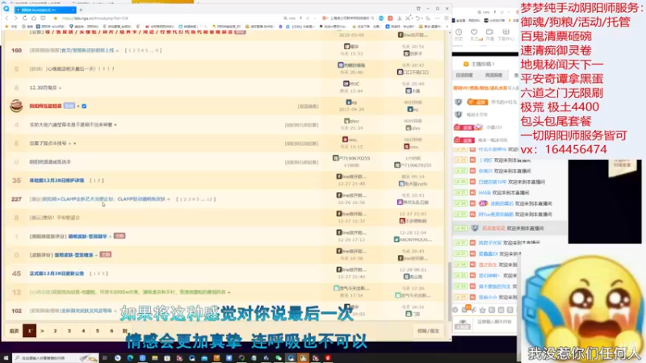
Task: Open Microsoft Edge from the taskbar
Action: pyautogui.click(x=130, y=358)
